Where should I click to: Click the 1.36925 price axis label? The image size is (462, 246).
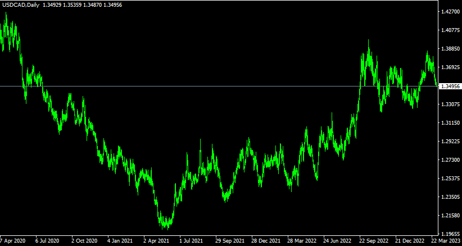450,67
